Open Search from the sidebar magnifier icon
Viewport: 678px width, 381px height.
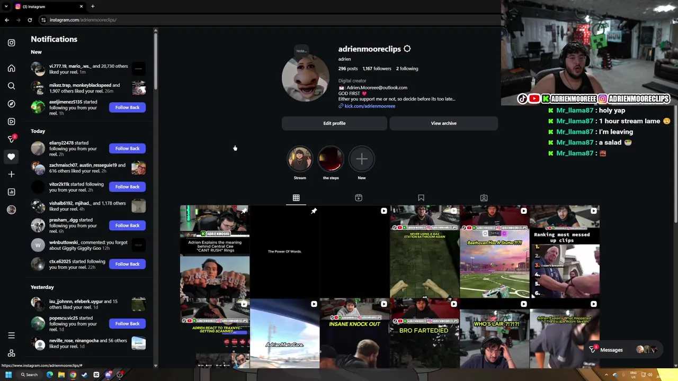click(11, 86)
